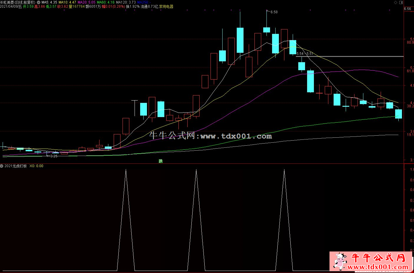The height and width of the screenshot is (273, 414).
Task: Click the 5.54 - 5.51 gap label
Action: point(305,54)
